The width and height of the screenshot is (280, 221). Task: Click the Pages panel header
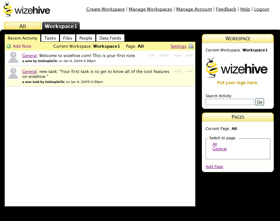click(238, 117)
